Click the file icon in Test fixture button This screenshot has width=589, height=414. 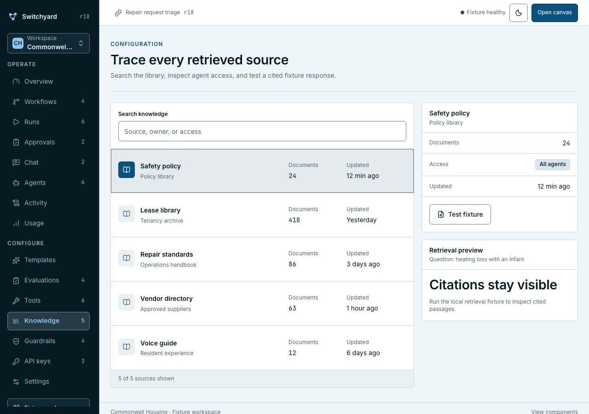pyautogui.click(x=441, y=214)
